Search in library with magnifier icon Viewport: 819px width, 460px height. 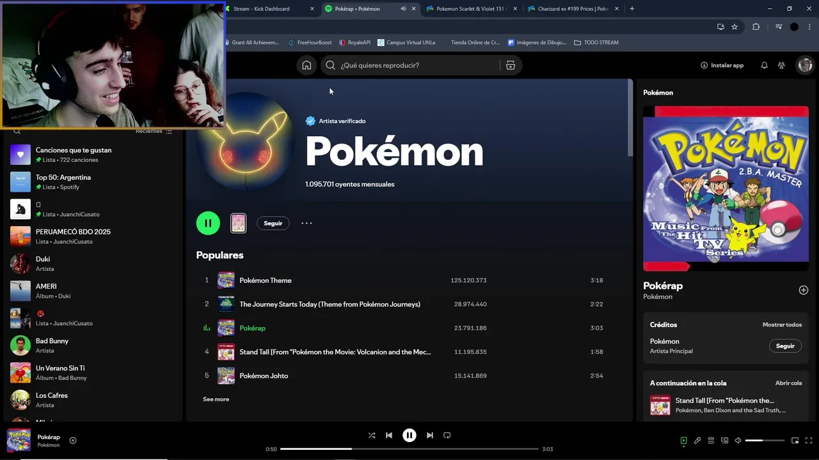(x=17, y=131)
